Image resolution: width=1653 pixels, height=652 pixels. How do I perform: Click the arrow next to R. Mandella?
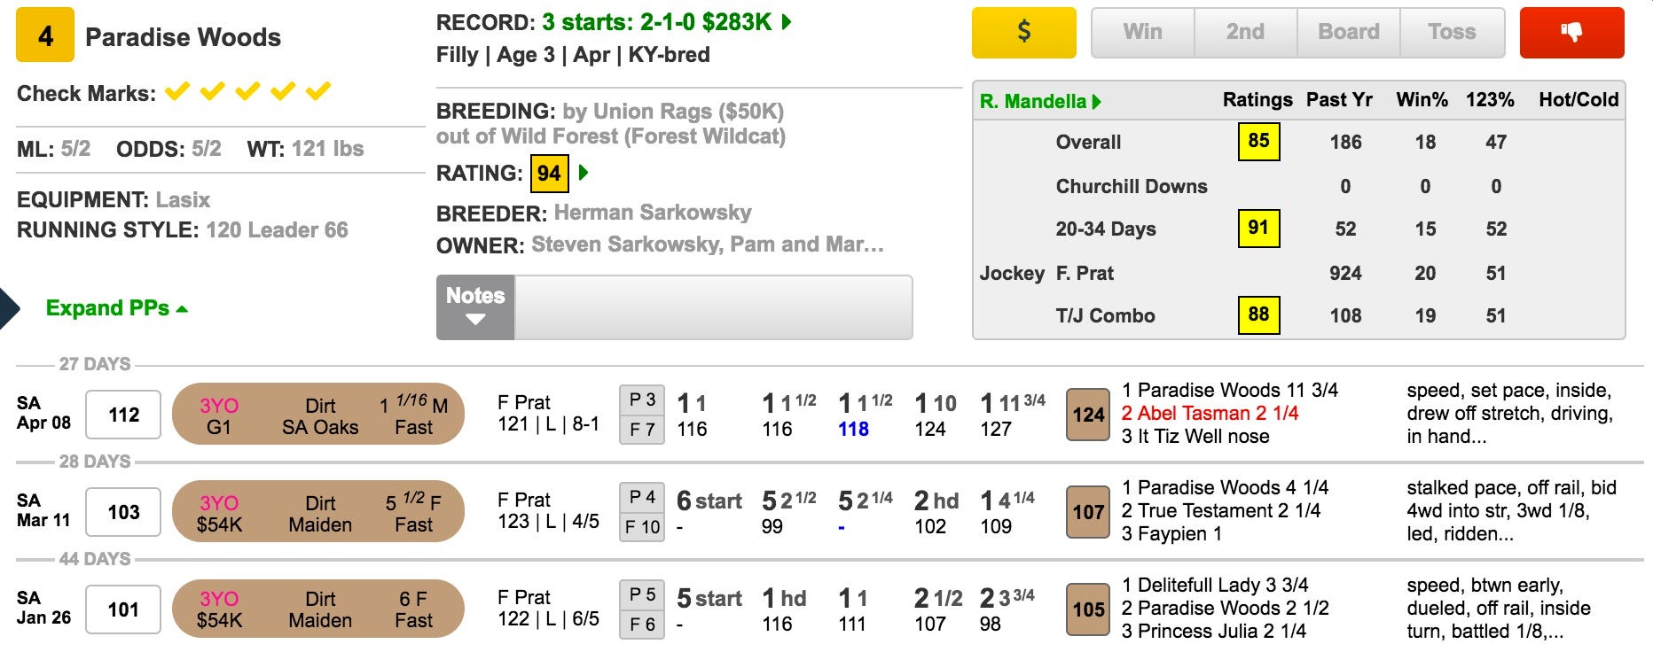point(1097,102)
